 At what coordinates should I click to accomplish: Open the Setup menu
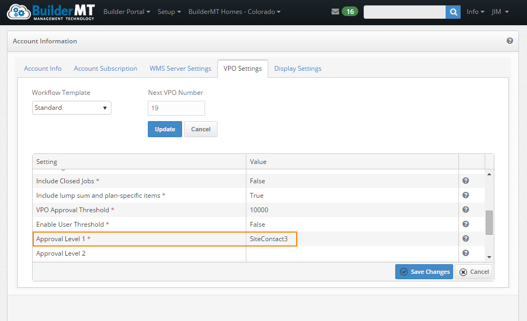(x=169, y=12)
